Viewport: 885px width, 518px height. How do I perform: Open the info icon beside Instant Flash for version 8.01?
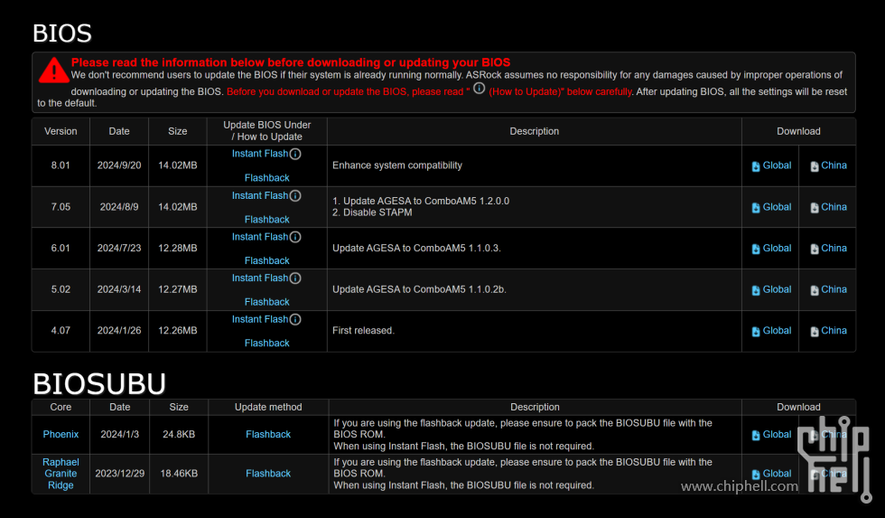pos(295,154)
